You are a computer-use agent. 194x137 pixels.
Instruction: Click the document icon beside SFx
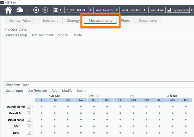(29, 126)
